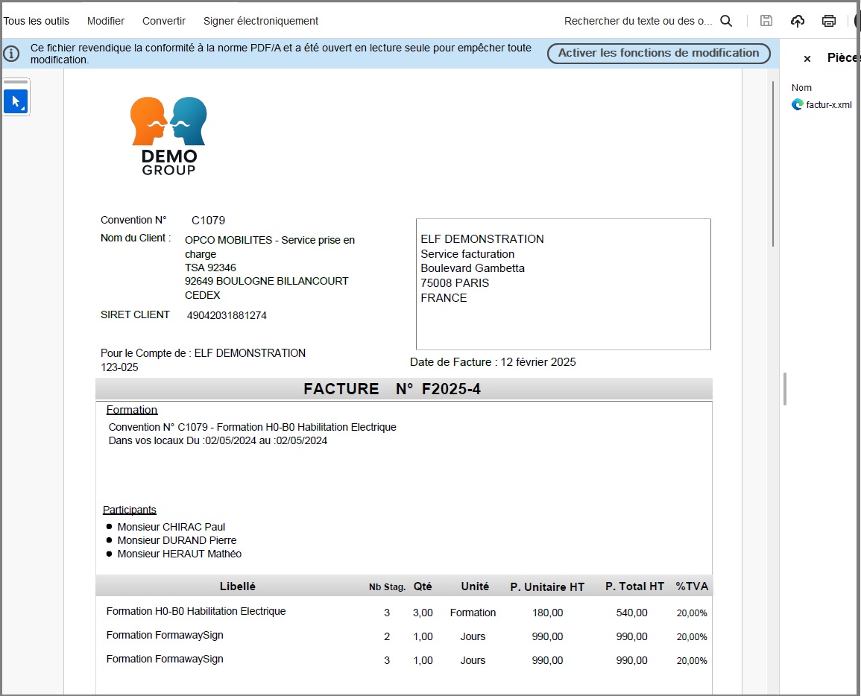This screenshot has height=696, width=861.
Task: Print the document with the printer icon
Action: tap(829, 21)
